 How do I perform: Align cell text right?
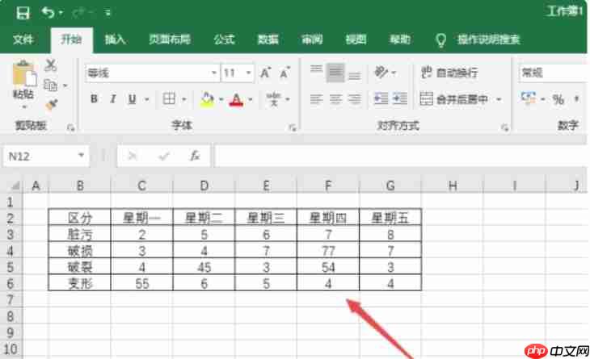point(355,99)
